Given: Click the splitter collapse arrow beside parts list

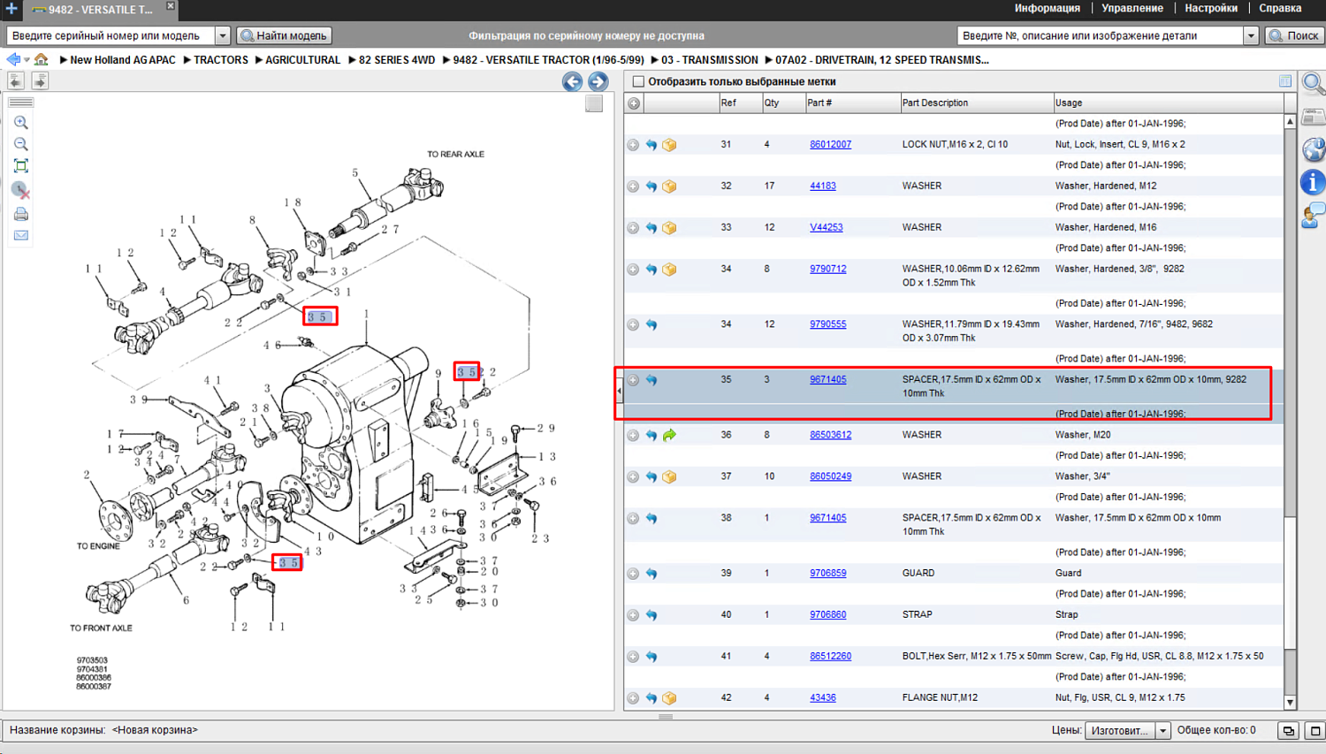Looking at the screenshot, I should pyautogui.click(x=619, y=390).
